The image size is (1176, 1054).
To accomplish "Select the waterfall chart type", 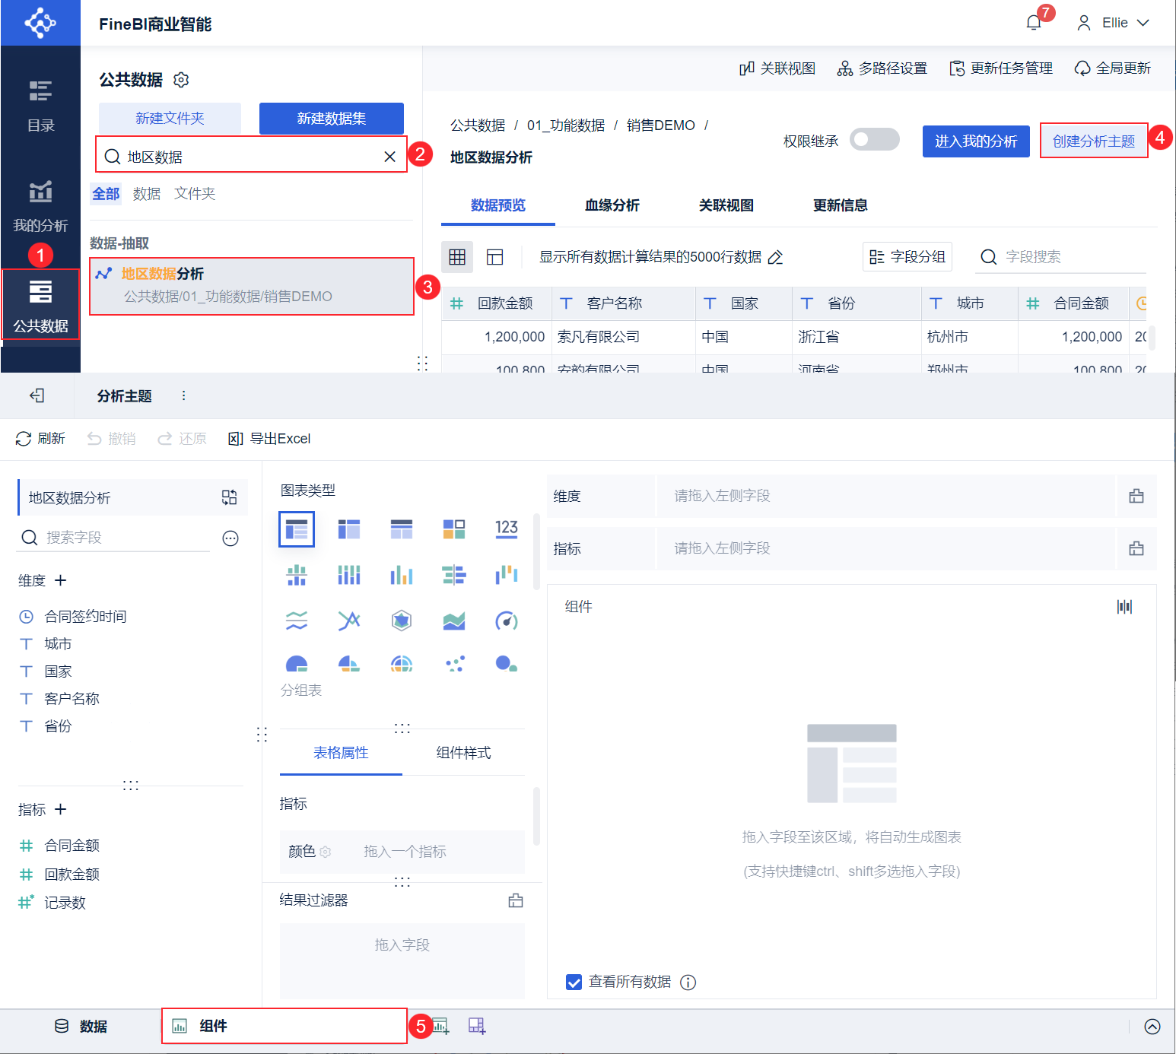I will click(x=507, y=576).
